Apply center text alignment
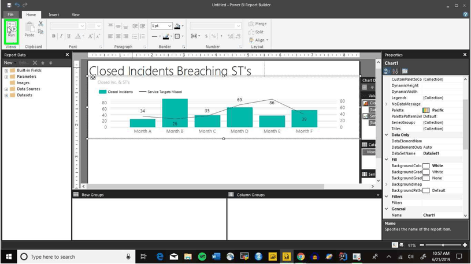The height and width of the screenshot is (264, 471). (x=118, y=36)
